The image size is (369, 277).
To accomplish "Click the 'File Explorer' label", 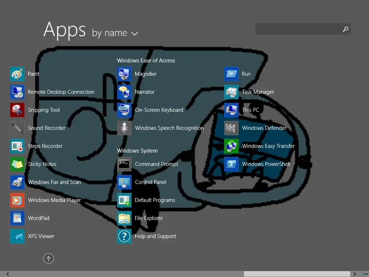I will [x=149, y=218].
